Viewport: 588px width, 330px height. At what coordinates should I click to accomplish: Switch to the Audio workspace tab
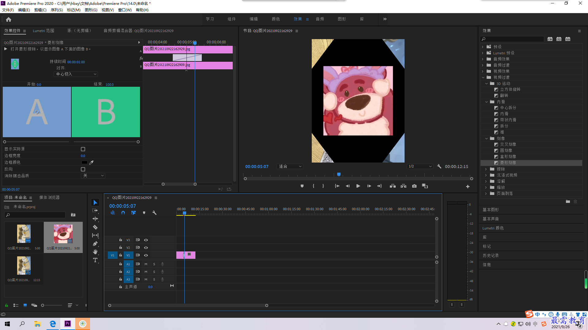pos(320,19)
